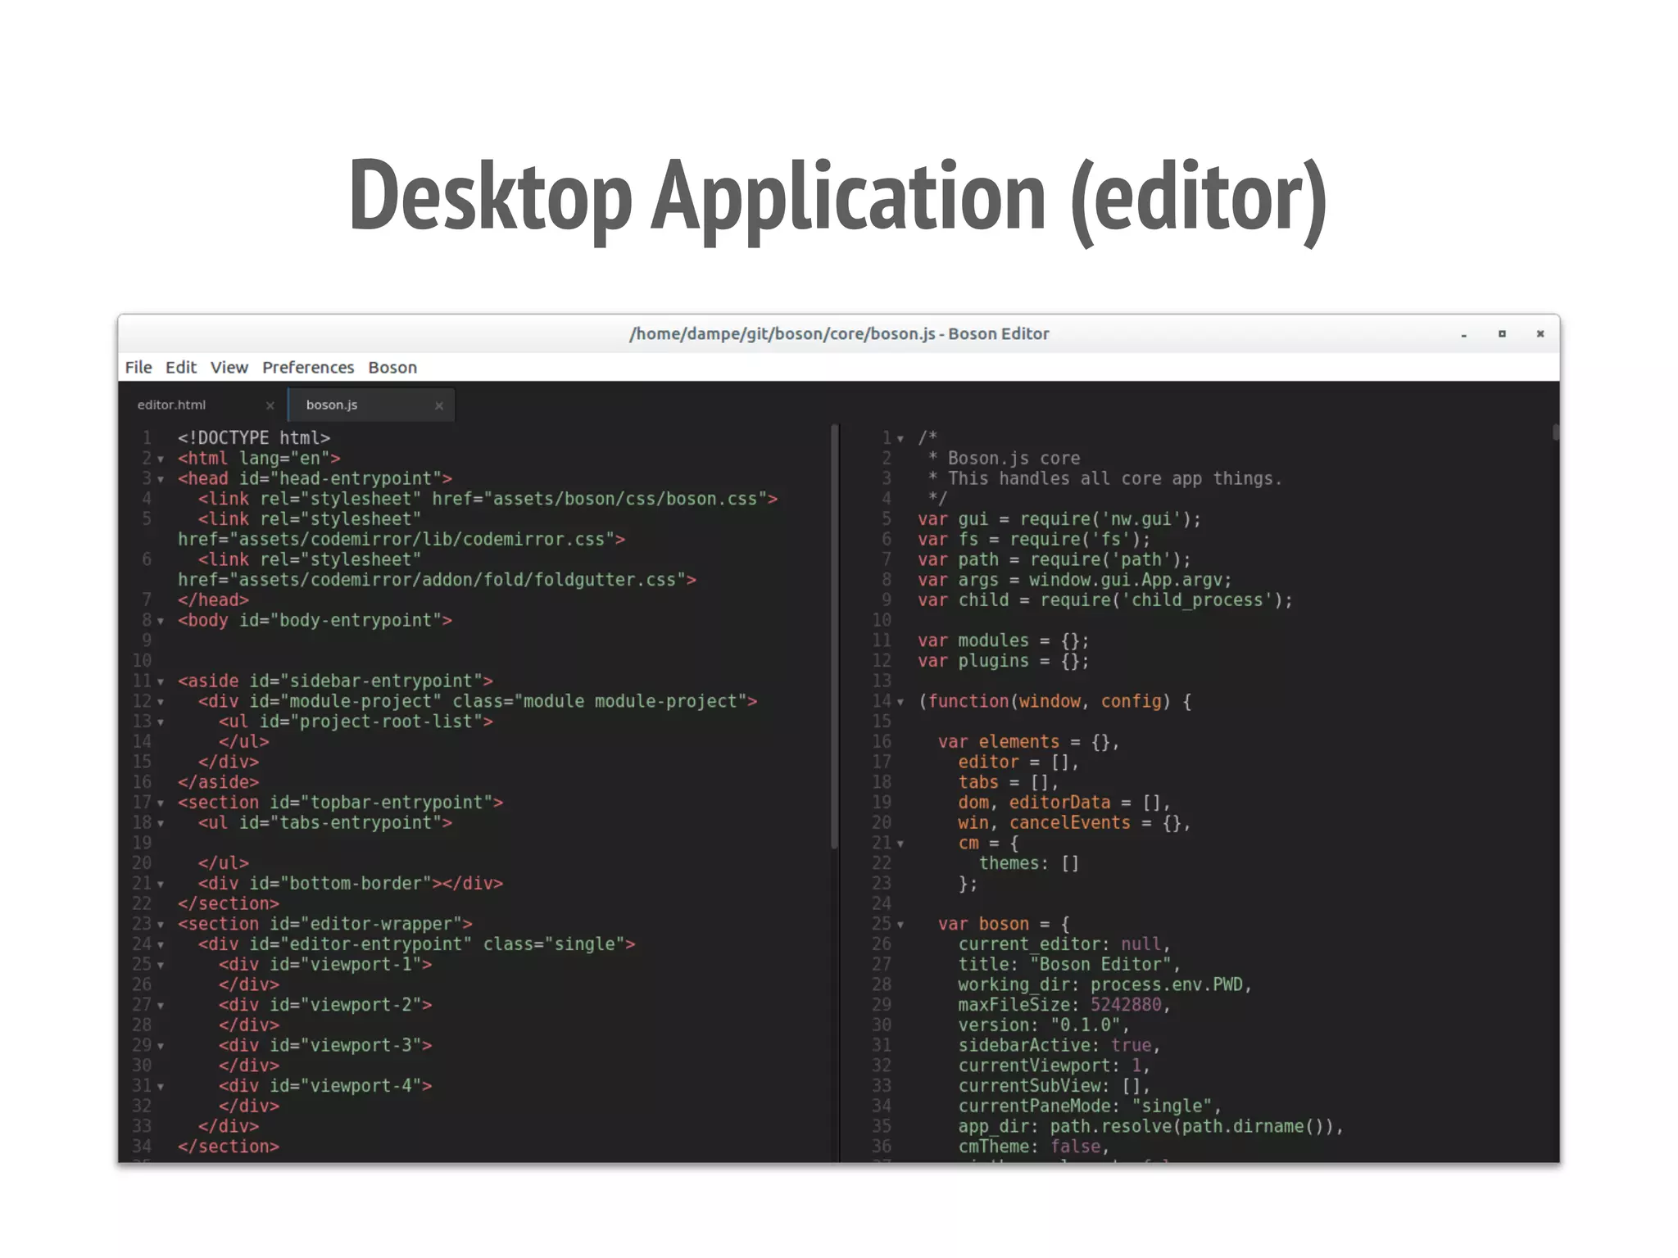The height and width of the screenshot is (1258, 1678).
Task: Click the closing </head> tag
Action: pos(213,600)
